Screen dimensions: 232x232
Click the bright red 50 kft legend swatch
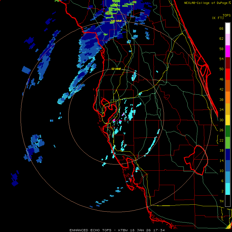(x=228, y=74)
